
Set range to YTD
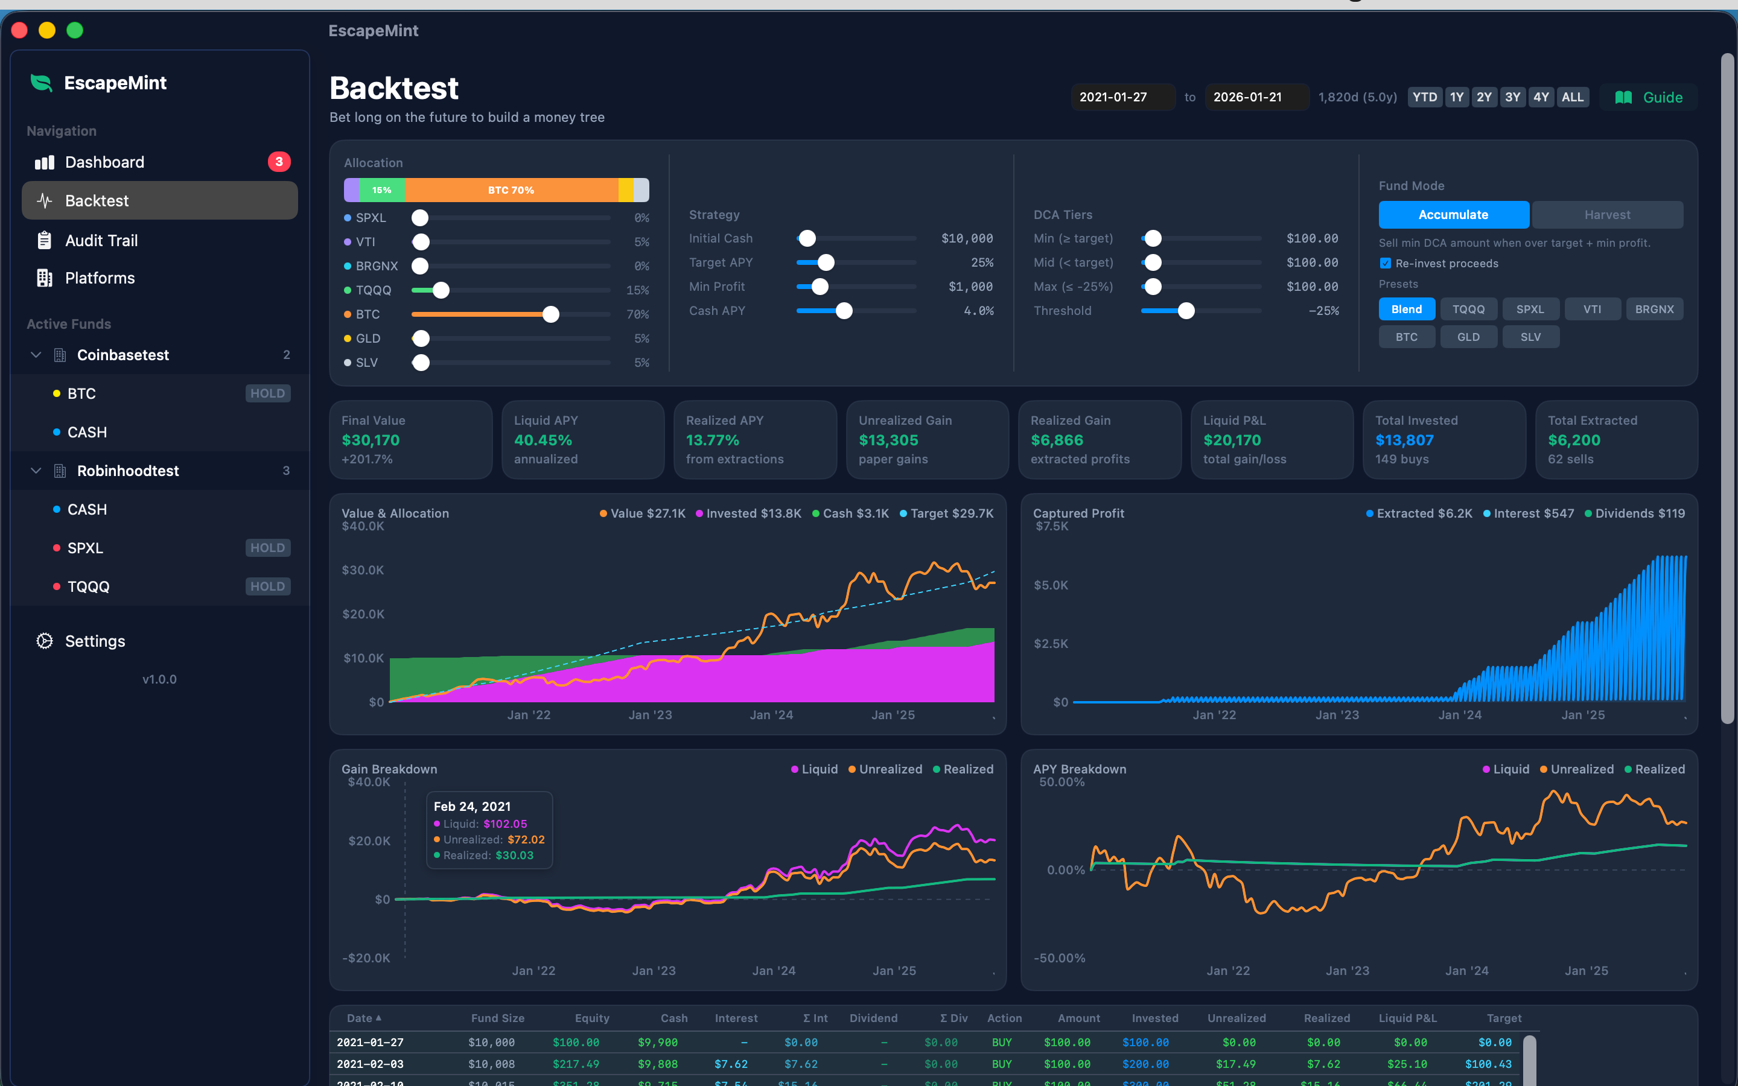(x=1425, y=97)
